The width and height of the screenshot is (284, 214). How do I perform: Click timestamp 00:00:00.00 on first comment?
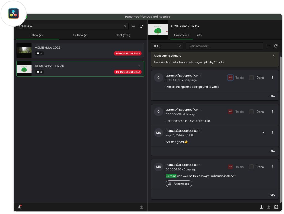pos(173,80)
